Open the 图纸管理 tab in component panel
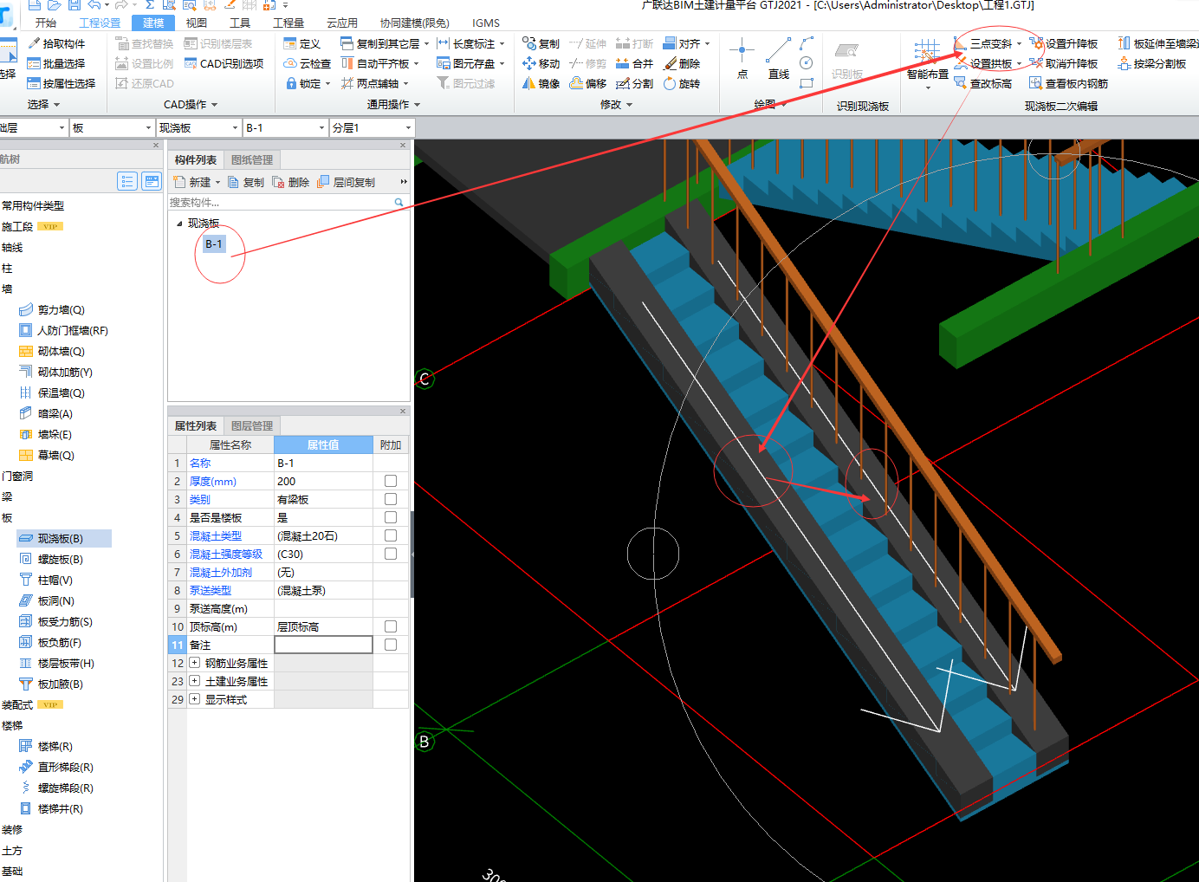This screenshot has height=882, width=1199. click(252, 160)
